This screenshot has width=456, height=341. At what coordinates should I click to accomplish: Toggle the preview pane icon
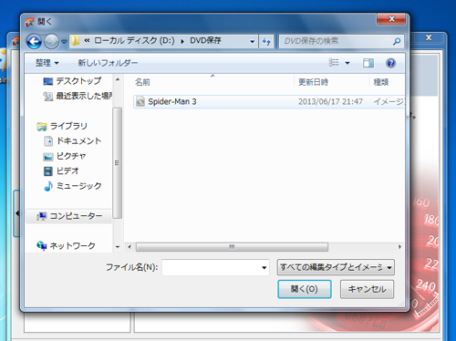click(x=368, y=63)
